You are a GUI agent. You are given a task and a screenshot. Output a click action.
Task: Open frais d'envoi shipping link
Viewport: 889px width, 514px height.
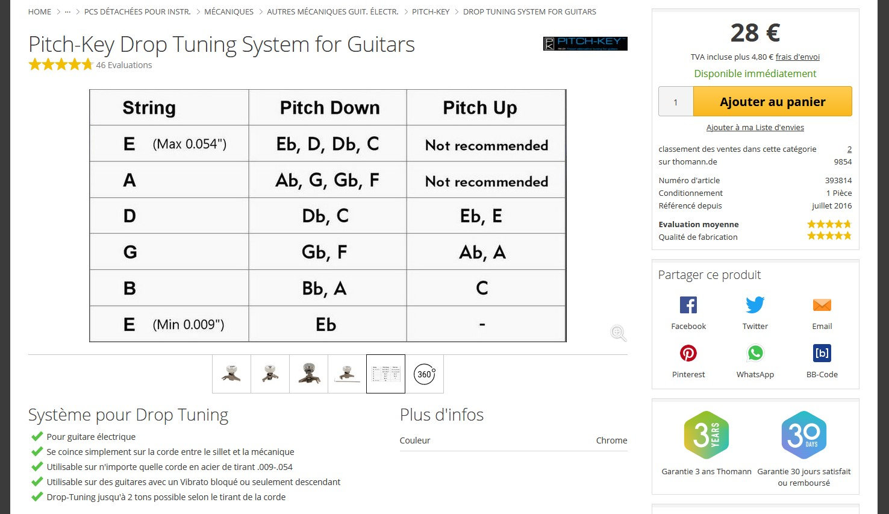tap(797, 57)
